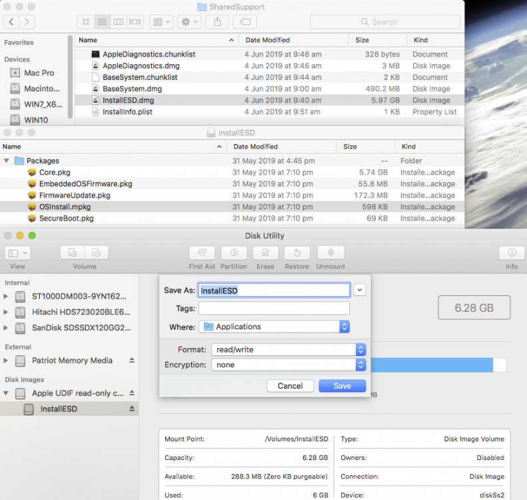
Task: Switch Finder to cover flow view
Action: pyautogui.click(x=135, y=22)
